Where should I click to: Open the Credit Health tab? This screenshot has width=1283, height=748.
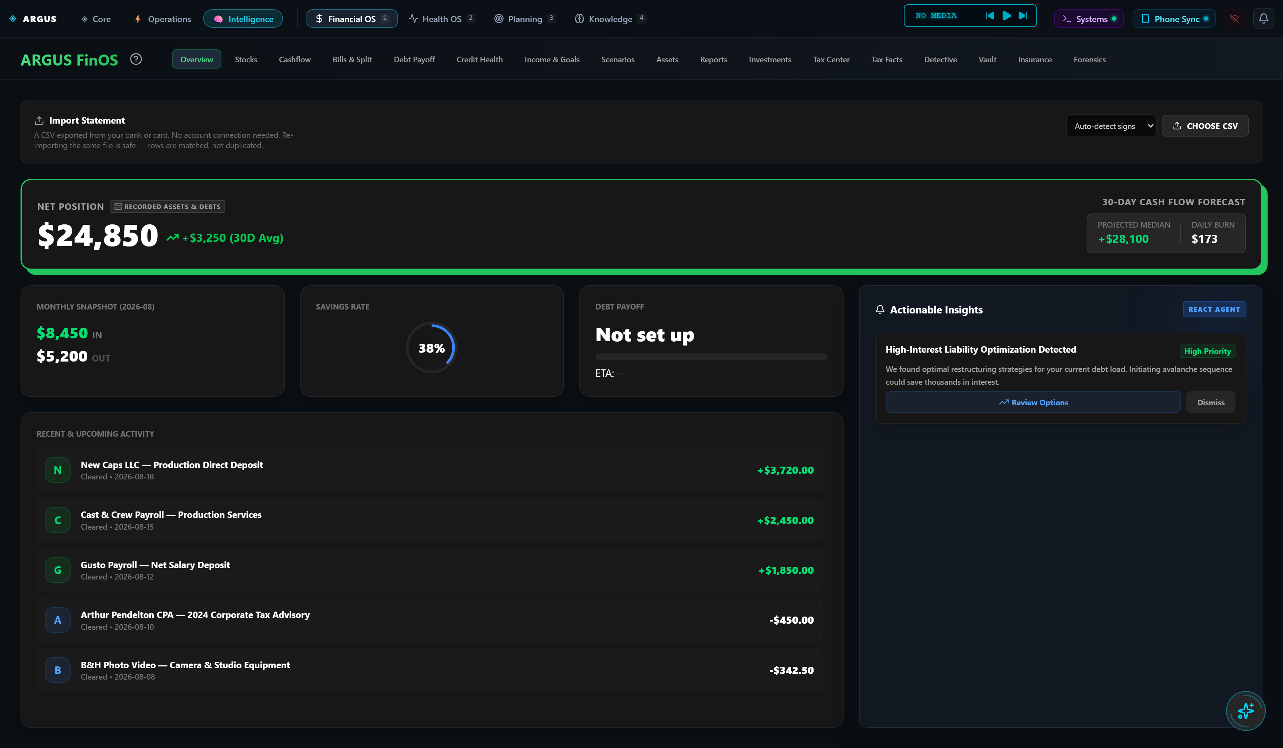tap(480, 59)
